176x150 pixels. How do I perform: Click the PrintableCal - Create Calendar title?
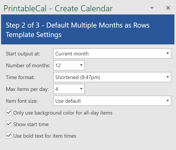(x=58, y=8)
